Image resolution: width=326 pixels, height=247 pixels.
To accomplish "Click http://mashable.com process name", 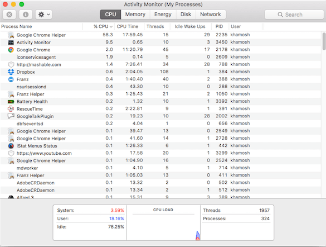I will coord(39,65).
